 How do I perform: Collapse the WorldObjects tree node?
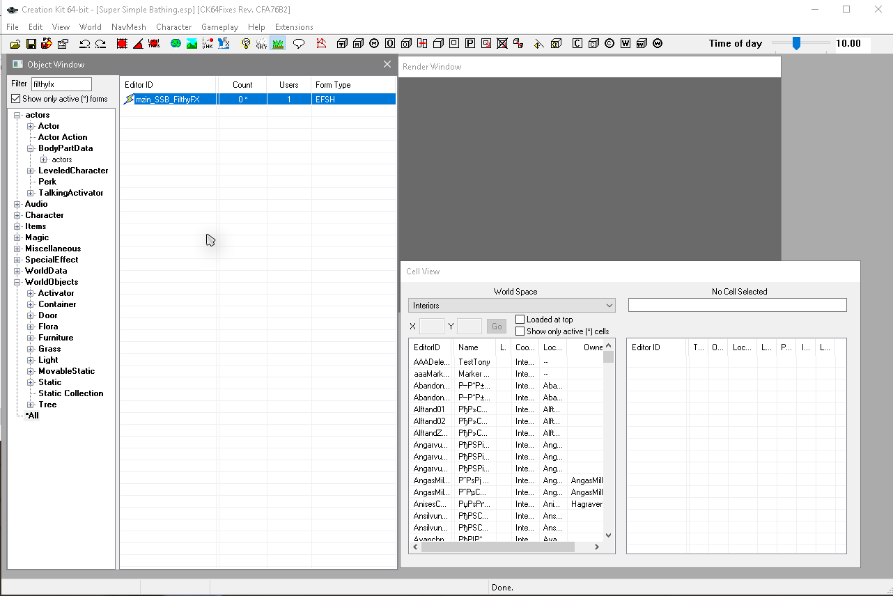coord(17,282)
